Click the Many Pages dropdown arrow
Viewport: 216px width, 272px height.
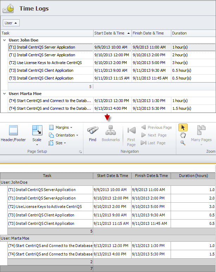click(x=201, y=145)
